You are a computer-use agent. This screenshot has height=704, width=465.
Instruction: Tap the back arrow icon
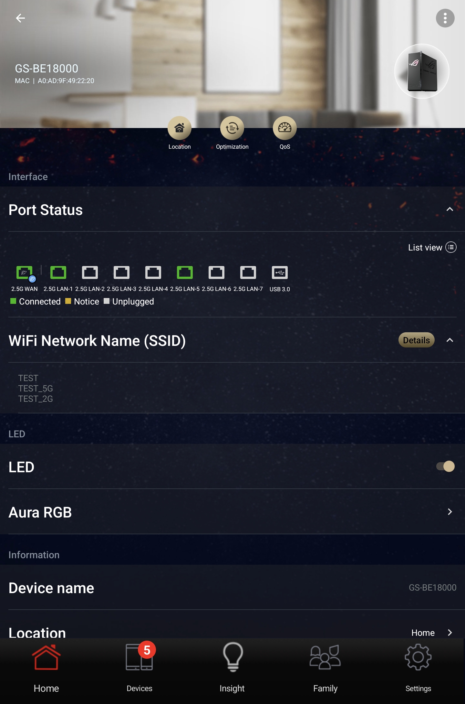20,18
